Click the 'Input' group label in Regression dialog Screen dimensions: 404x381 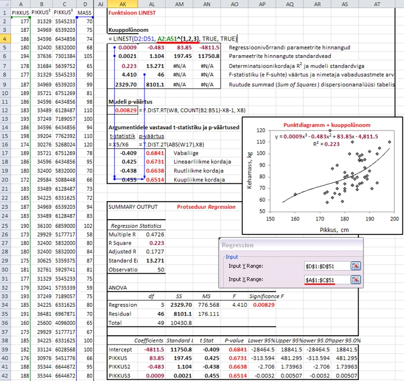pyautogui.click(x=232, y=257)
